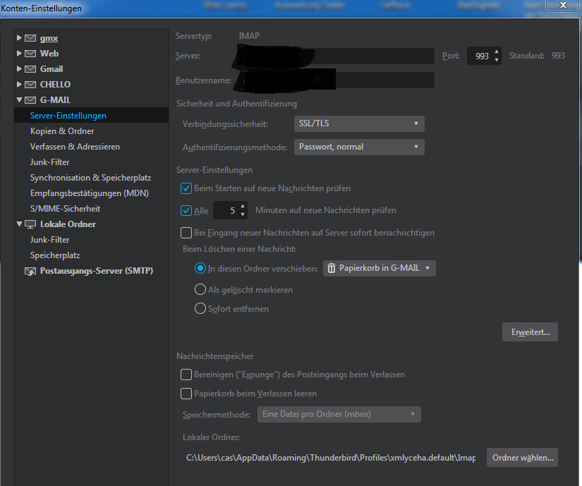Increase the port number with up arrow

click(497, 51)
